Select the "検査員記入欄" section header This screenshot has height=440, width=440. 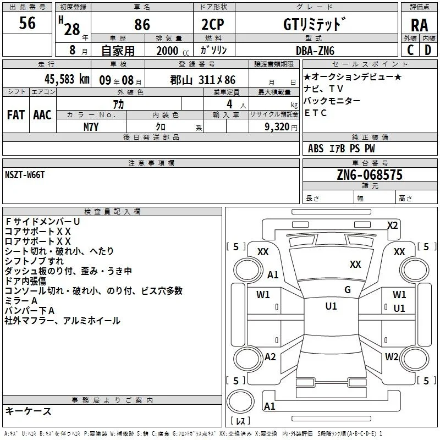coord(112,212)
